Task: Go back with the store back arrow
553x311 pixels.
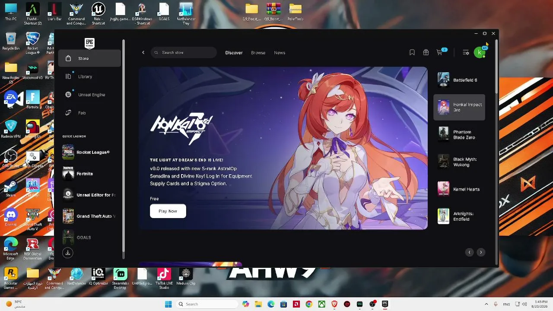Action: (143, 53)
